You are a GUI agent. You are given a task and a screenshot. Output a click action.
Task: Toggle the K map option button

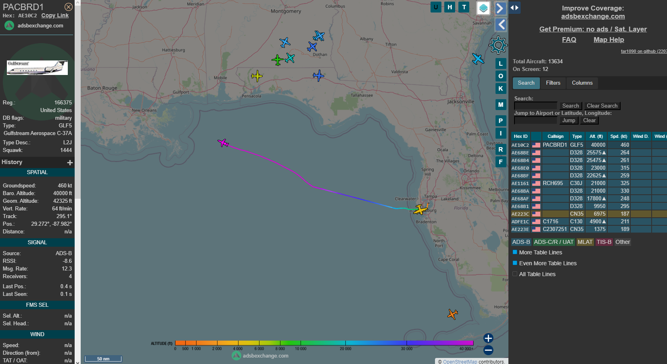click(501, 89)
